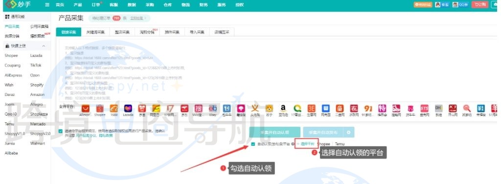Open the 产品 menu

tap(78, 5)
